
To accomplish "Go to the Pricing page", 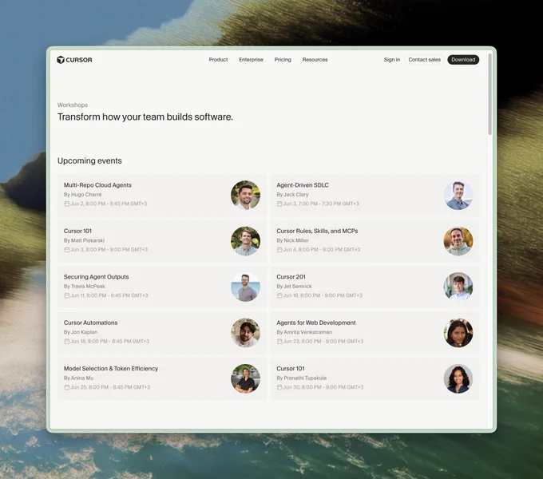I will [x=283, y=60].
